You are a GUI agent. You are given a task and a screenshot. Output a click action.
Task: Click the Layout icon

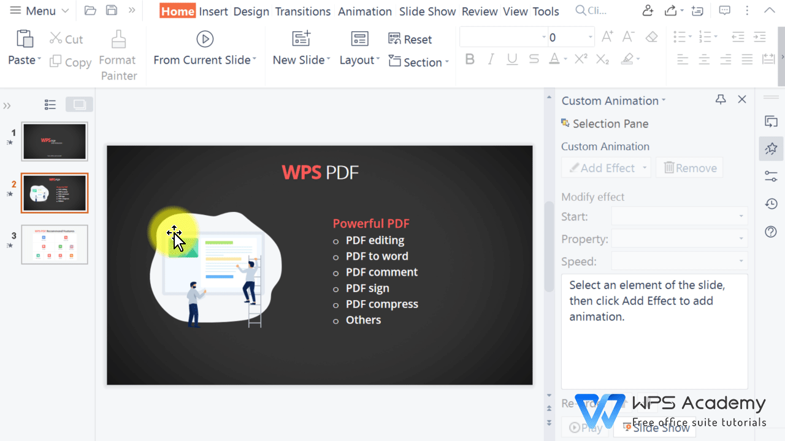[x=359, y=39]
